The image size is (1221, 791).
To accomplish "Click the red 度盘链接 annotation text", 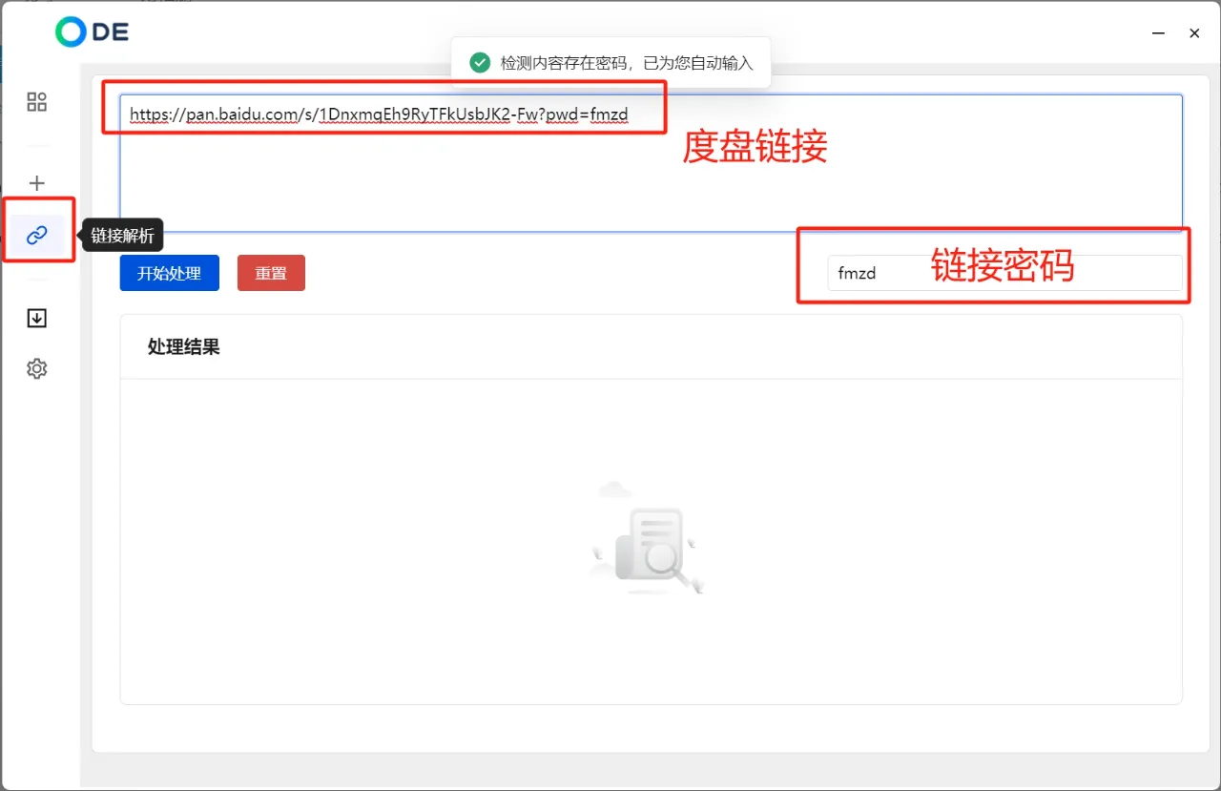I will click(x=755, y=147).
